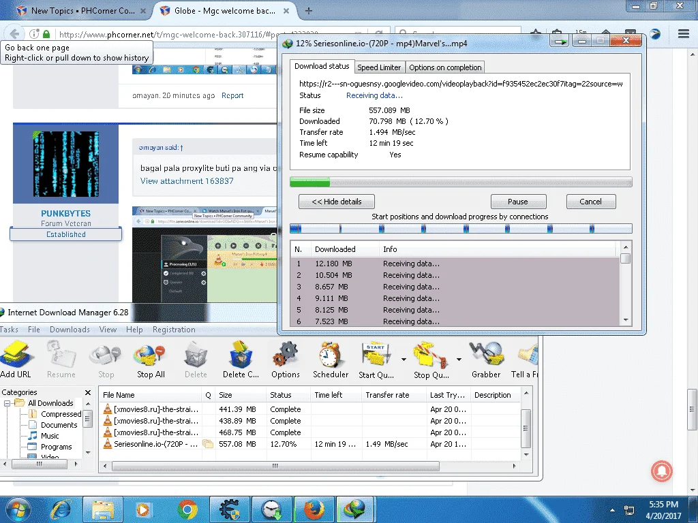Open the Registration menu in IDM
The image size is (698, 523).
pos(174,330)
